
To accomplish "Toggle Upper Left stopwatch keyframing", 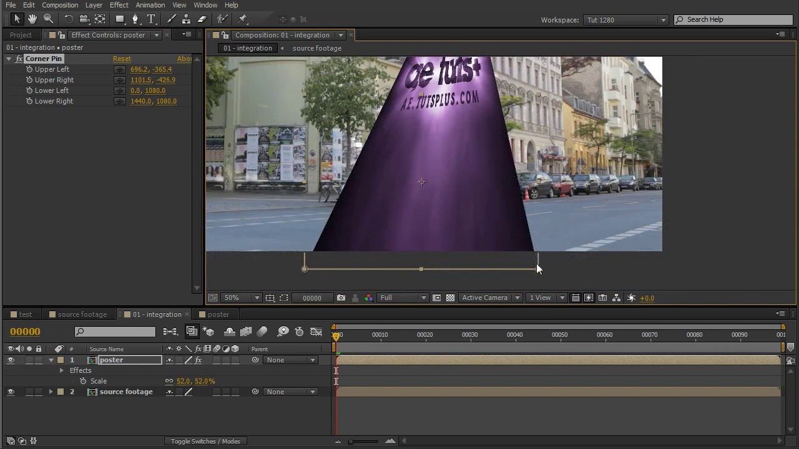I will pos(29,69).
